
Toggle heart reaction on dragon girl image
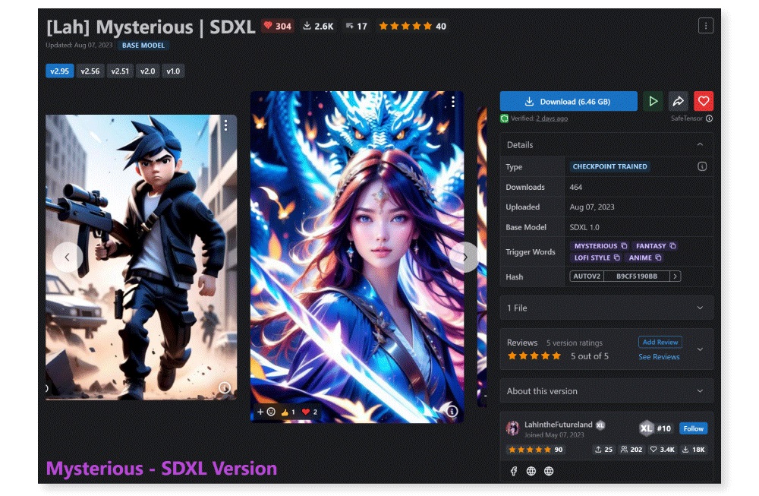pos(310,412)
